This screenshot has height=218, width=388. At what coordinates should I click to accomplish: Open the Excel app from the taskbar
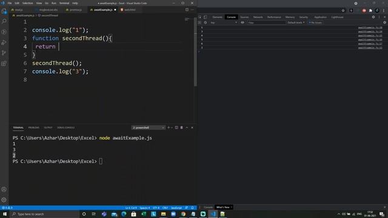(x=144, y=214)
